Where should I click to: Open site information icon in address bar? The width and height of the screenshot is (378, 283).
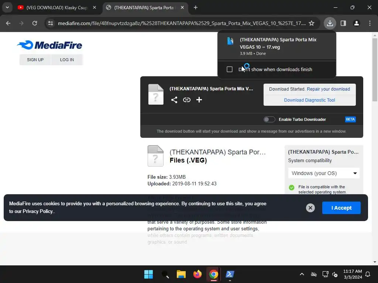click(x=51, y=23)
